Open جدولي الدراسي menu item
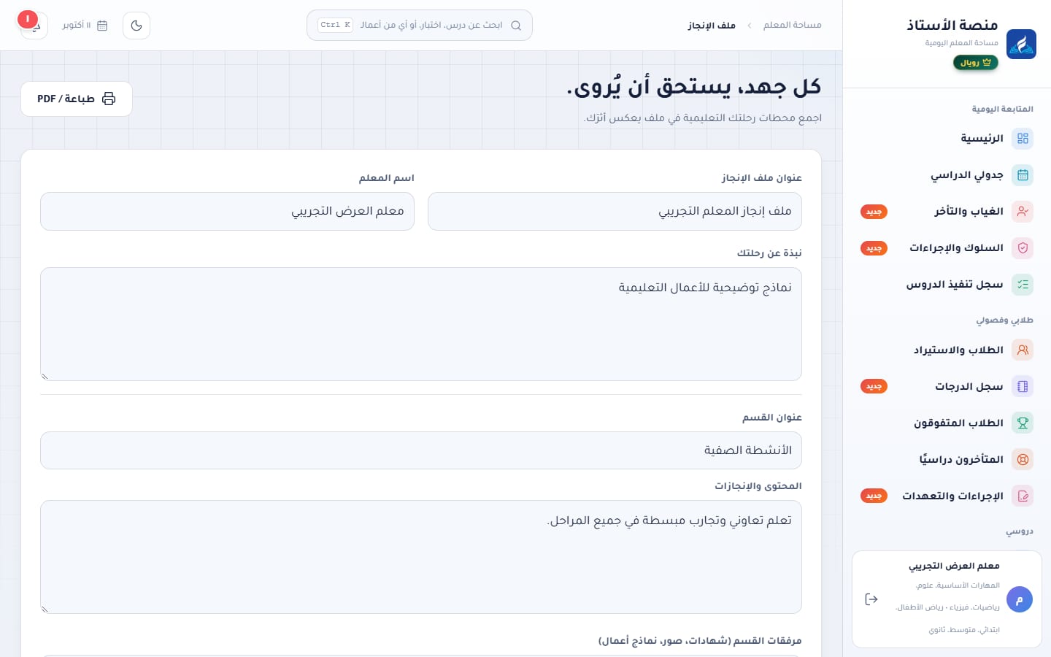 (x=947, y=175)
